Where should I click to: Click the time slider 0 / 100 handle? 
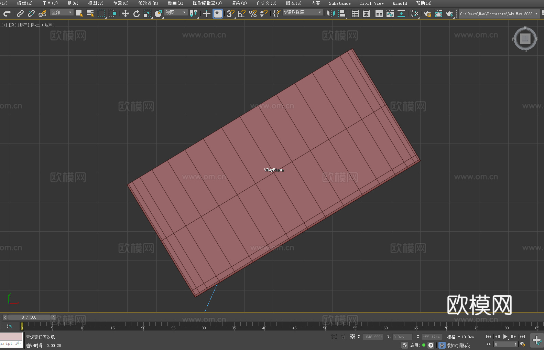[29, 317]
